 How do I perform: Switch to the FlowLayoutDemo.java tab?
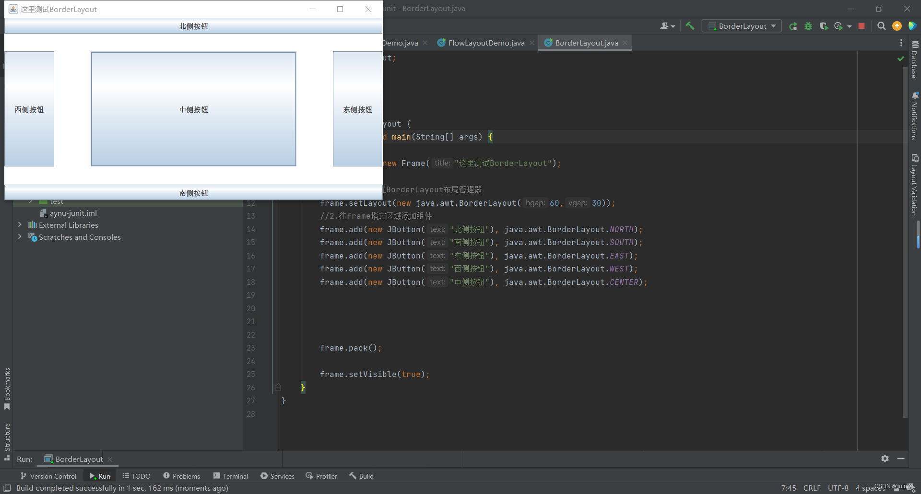485,43
